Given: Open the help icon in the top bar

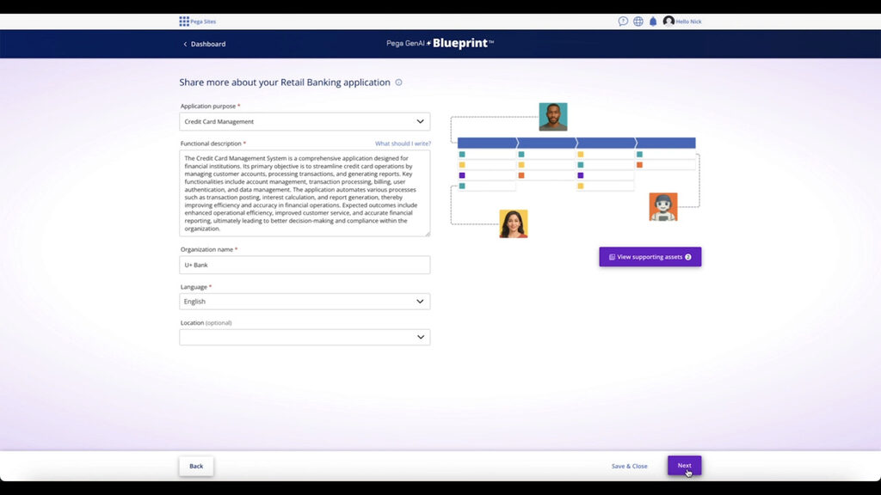Looking at the screenshot, I should 623,21.
